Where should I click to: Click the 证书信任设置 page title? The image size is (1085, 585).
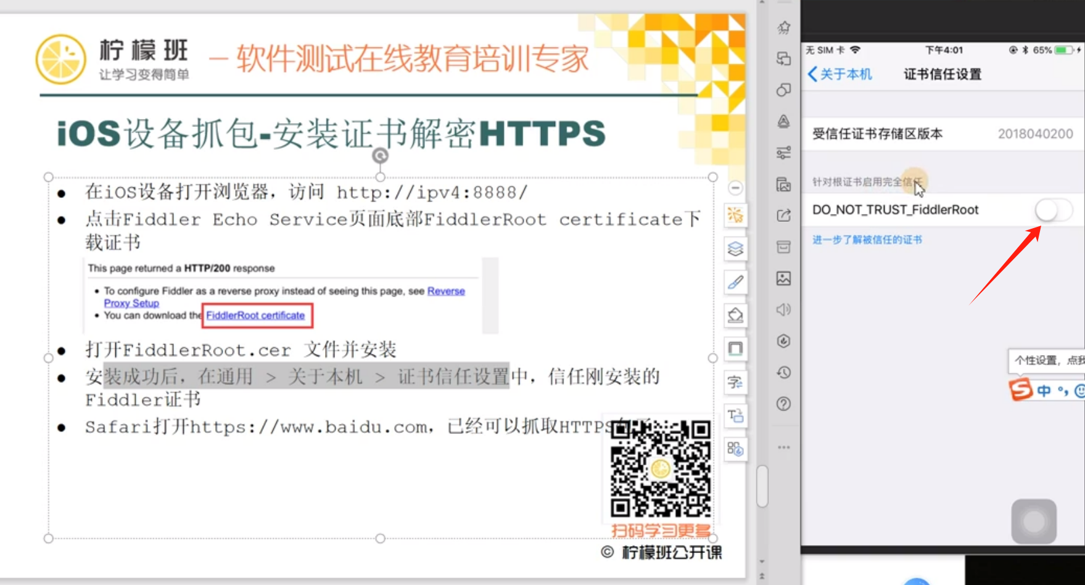click(943, 75)
